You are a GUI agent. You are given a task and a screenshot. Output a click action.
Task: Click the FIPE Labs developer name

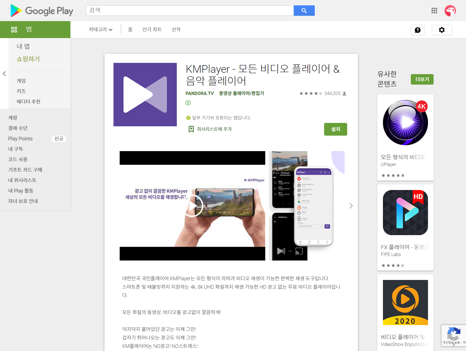coord(391,254)
